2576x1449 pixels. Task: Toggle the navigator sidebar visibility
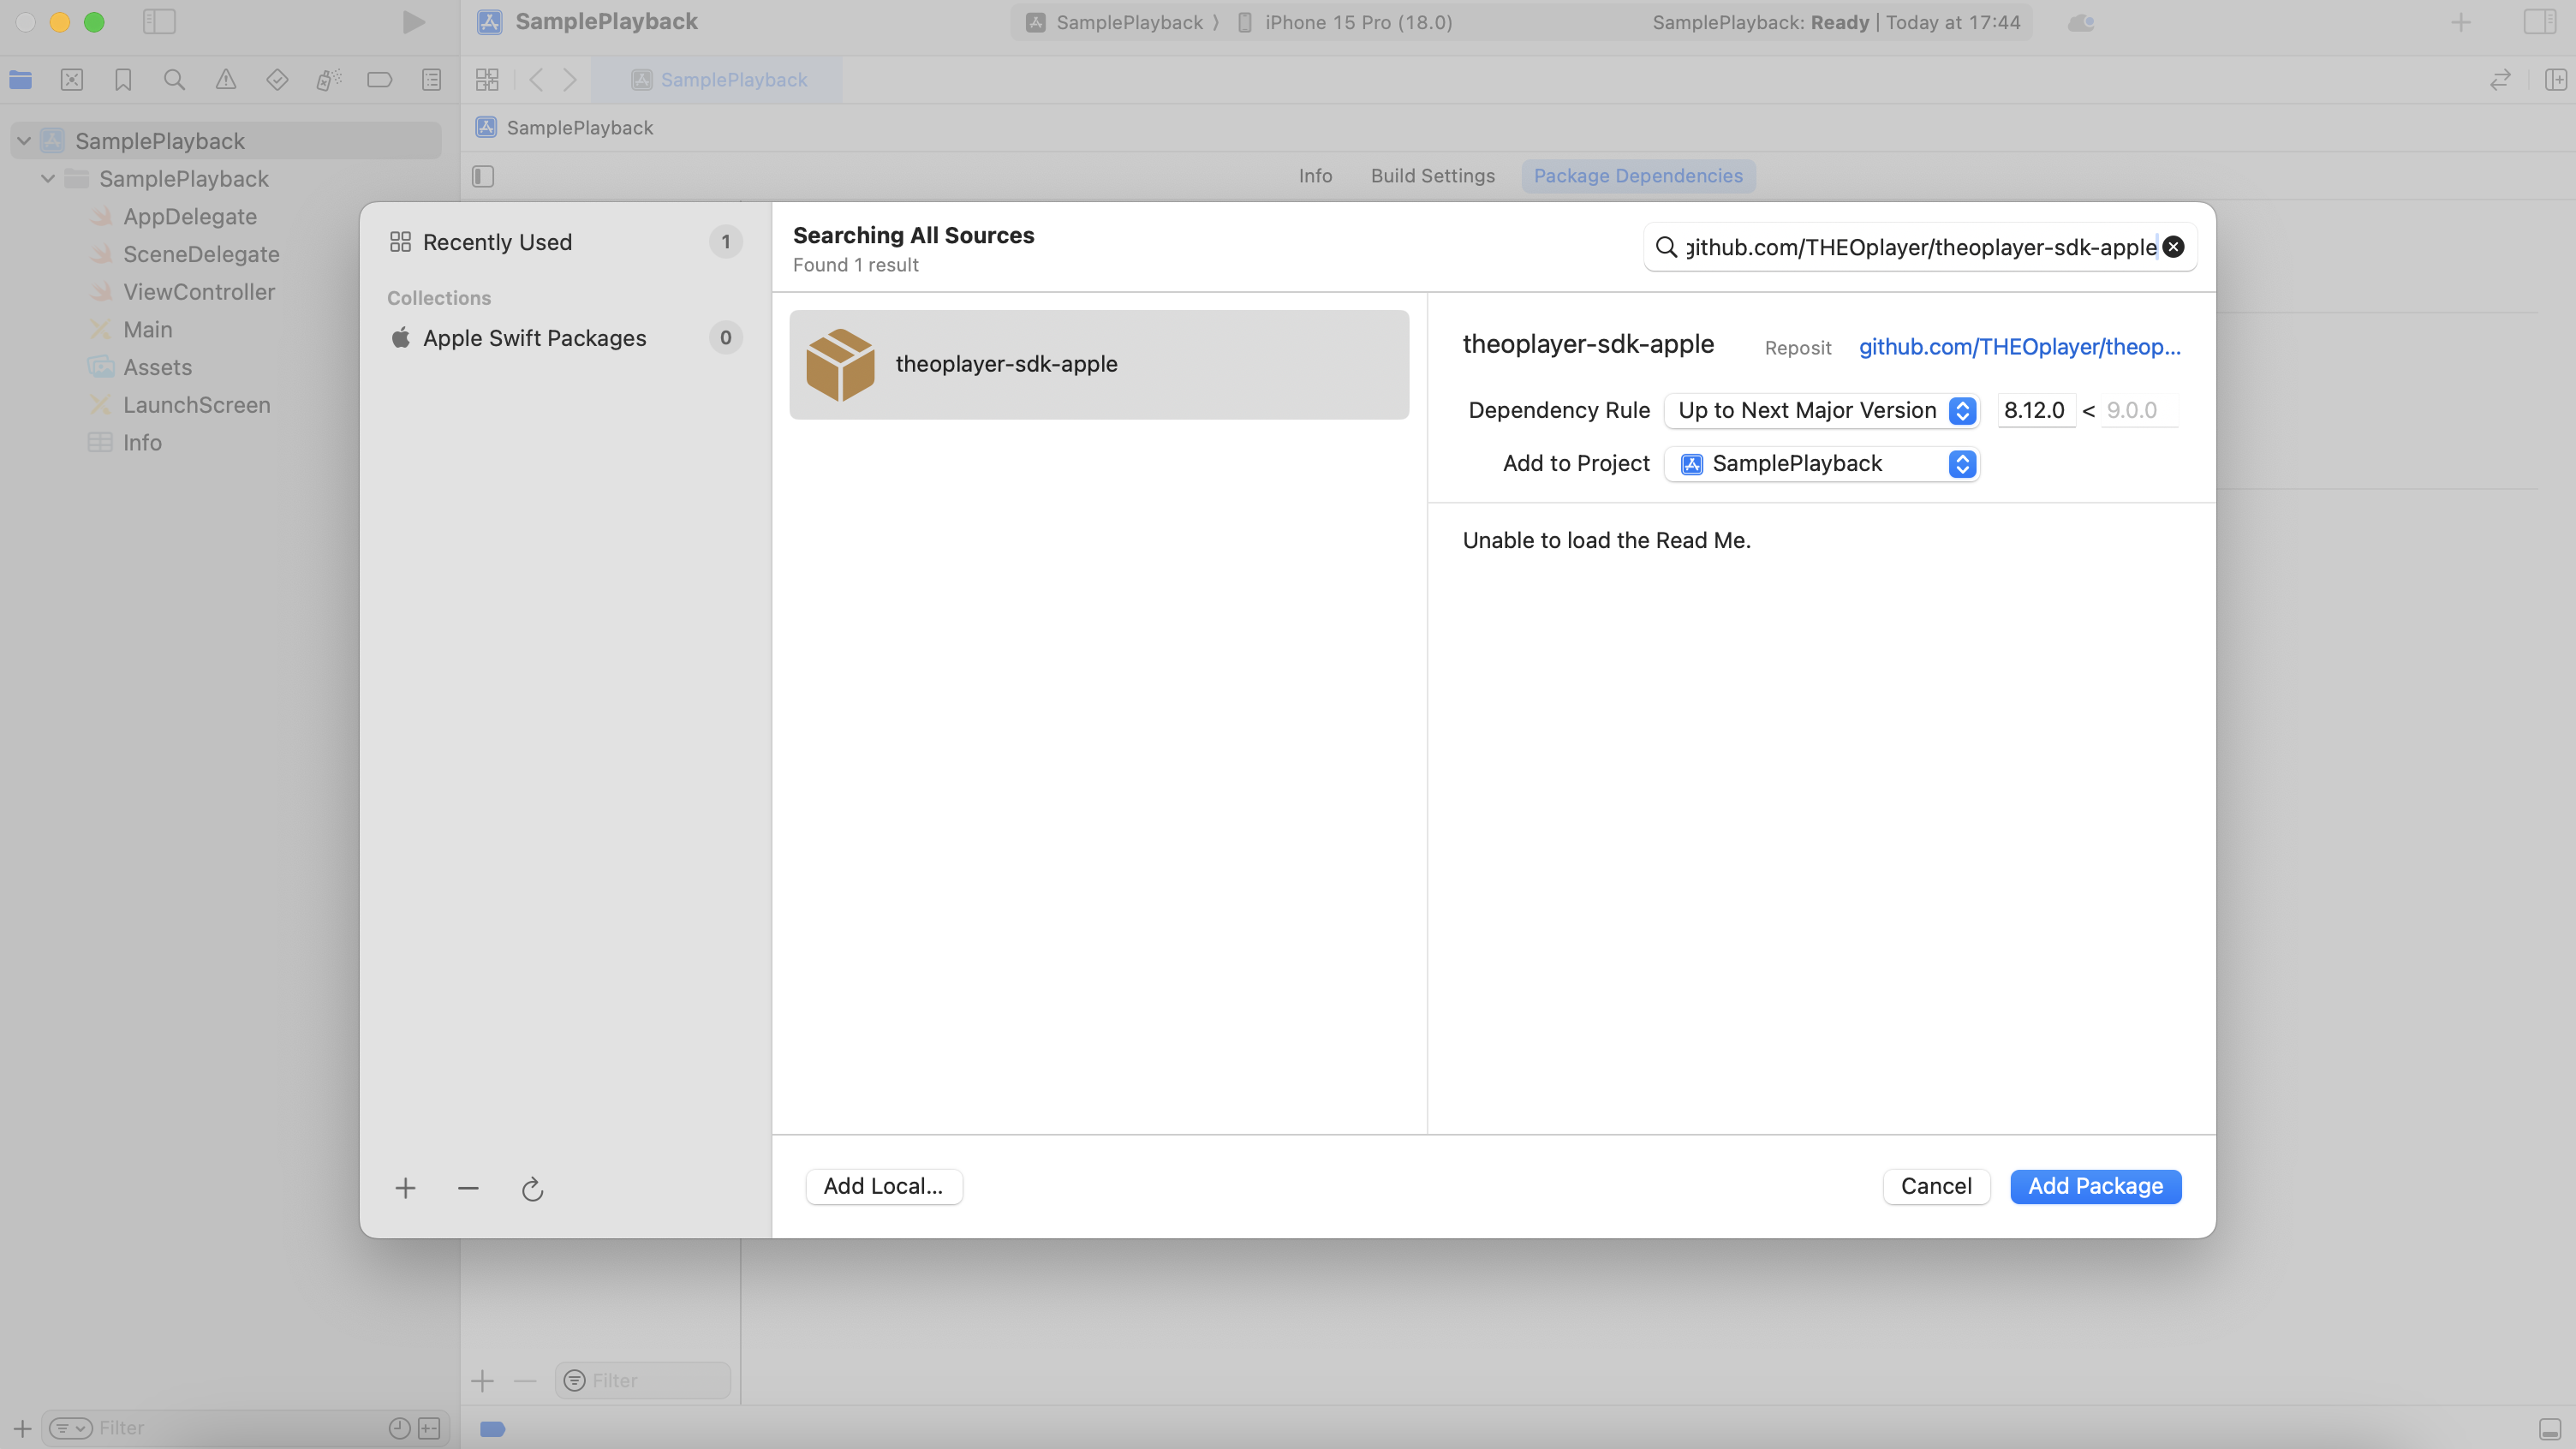click(x=159, y=22)
